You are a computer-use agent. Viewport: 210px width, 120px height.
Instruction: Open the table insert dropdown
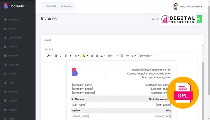[110, 56]
